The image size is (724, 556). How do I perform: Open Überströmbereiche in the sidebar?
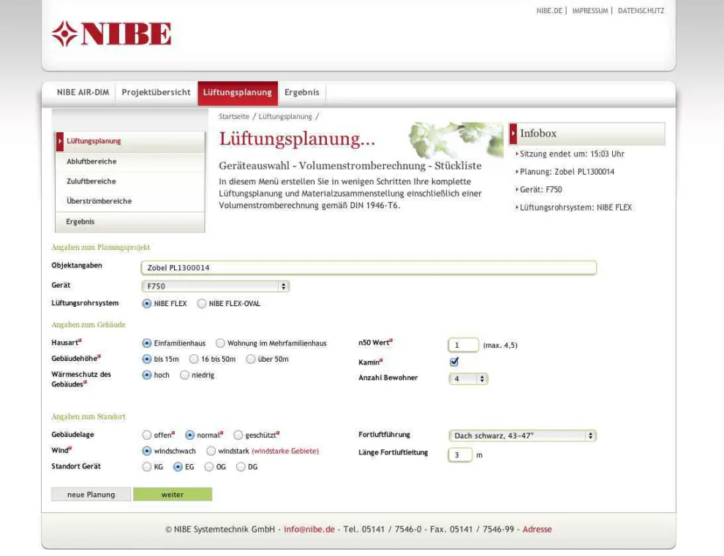click(130, 201)
